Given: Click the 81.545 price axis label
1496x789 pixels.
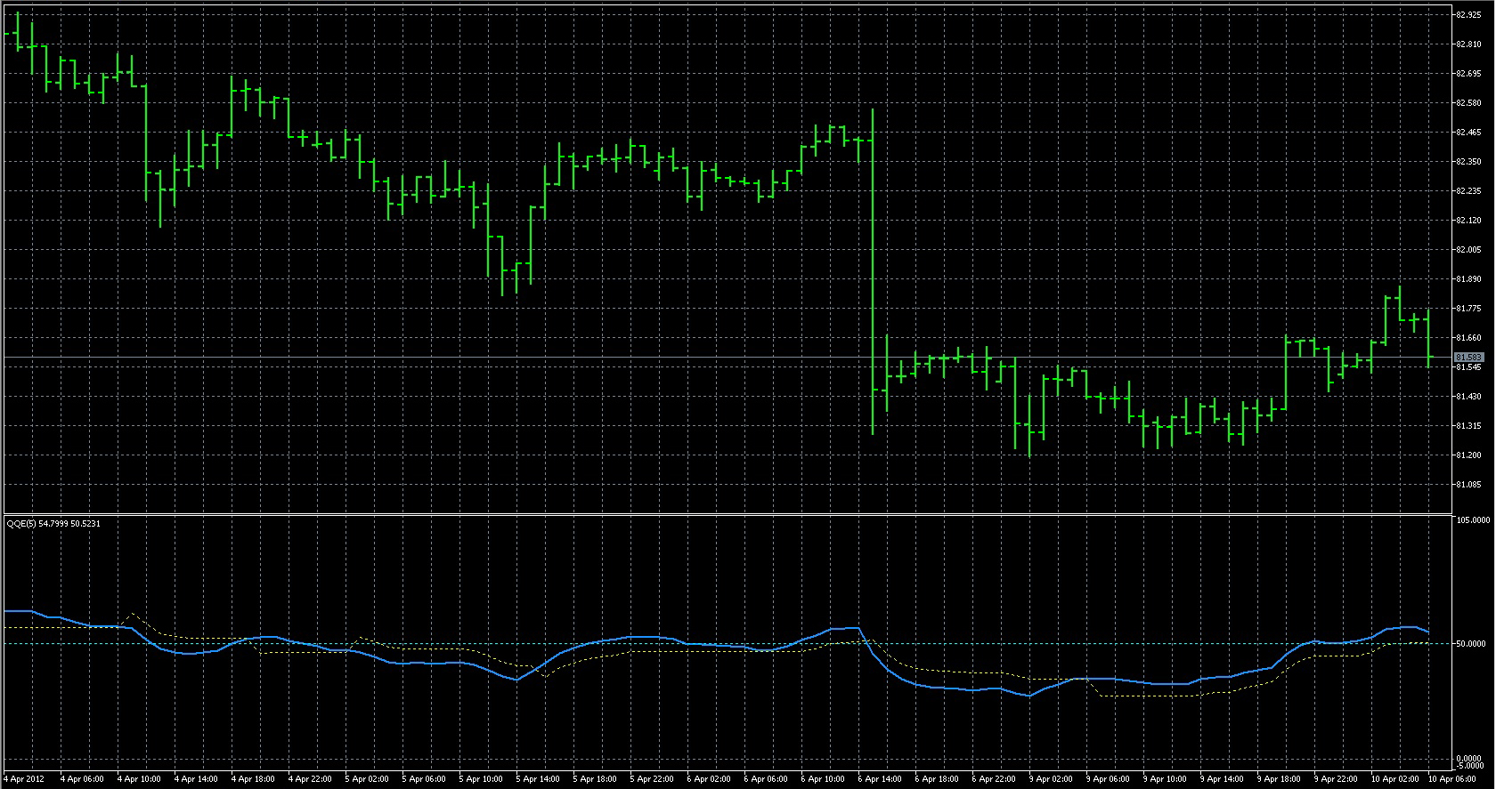Looking at the screenshot, I should [x=1468, y=367].
